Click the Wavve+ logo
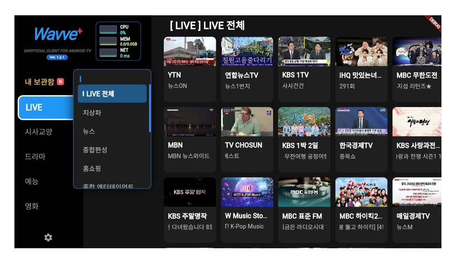Viewport: 460px width, 266px height. pyautogui.click(x=59, y=34)
